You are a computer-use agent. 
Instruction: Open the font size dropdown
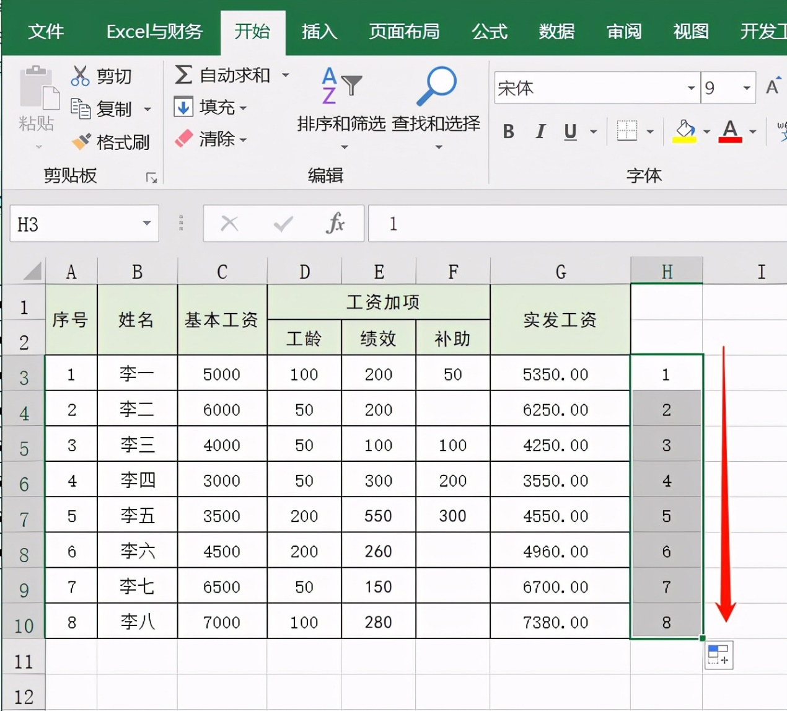tap(746, 88)
